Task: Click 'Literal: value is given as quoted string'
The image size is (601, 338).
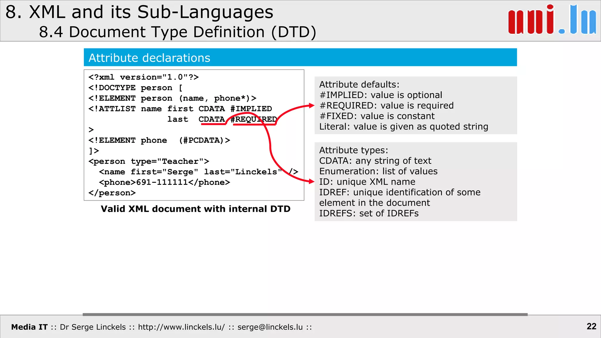Action: click(x=404, y=127)
